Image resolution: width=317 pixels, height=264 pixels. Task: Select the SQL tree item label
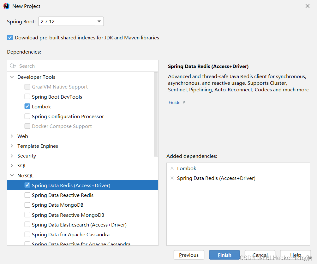click(x=22, y=166)
